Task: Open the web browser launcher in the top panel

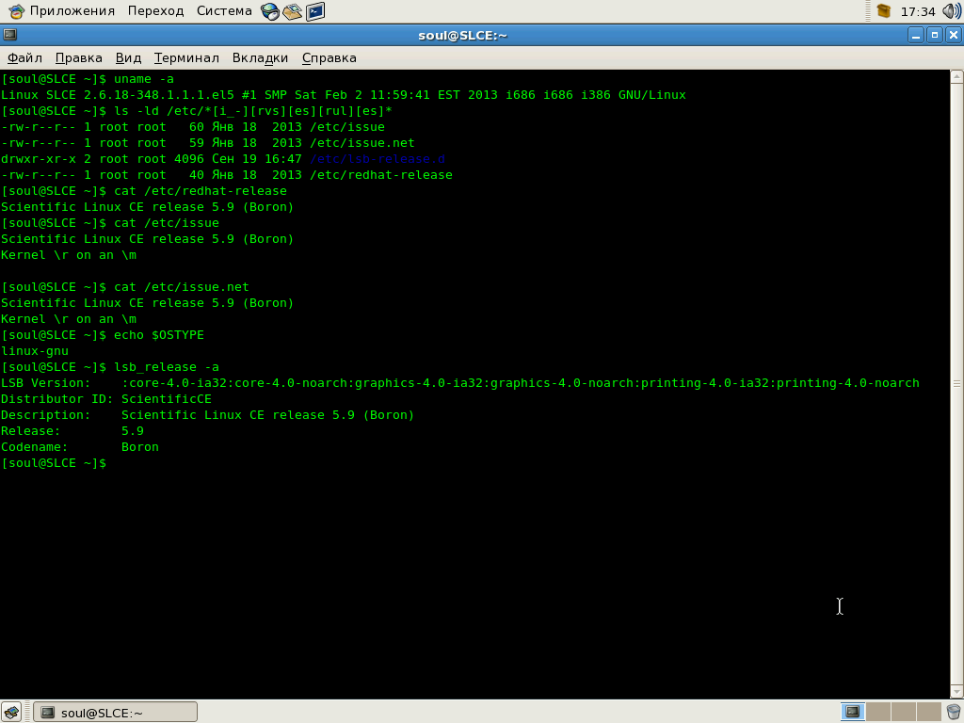Action: (270, 11)
